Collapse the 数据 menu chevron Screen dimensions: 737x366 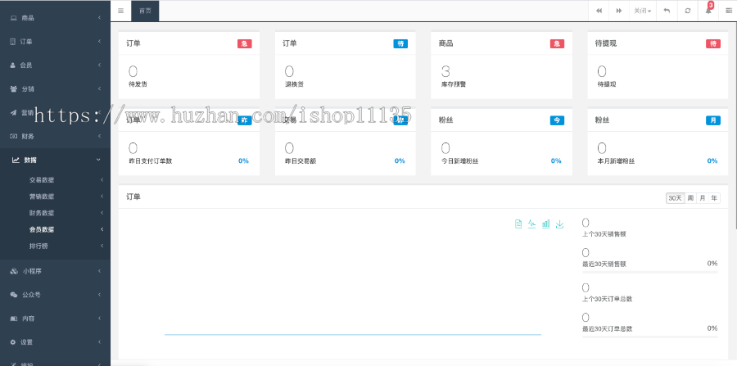(98, 160)
